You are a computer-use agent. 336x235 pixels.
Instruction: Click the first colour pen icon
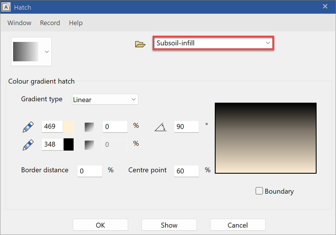[28, 127]
